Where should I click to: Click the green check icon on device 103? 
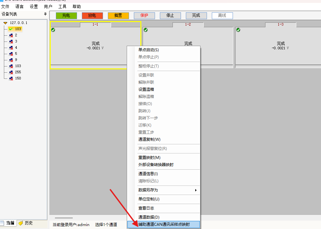tap(11, 29)
